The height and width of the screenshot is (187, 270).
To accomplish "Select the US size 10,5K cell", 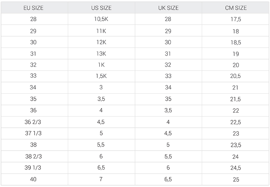I will click(102, 19).
